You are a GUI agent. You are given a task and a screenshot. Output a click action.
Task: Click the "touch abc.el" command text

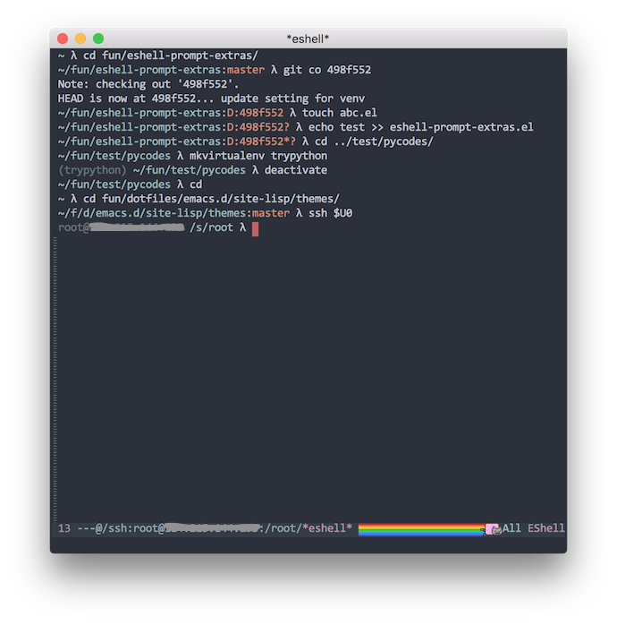(x=340, y=113)
